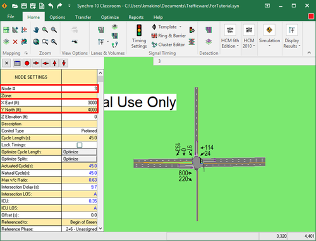Collapse the ribbon with the chevron

click(309, 52)
